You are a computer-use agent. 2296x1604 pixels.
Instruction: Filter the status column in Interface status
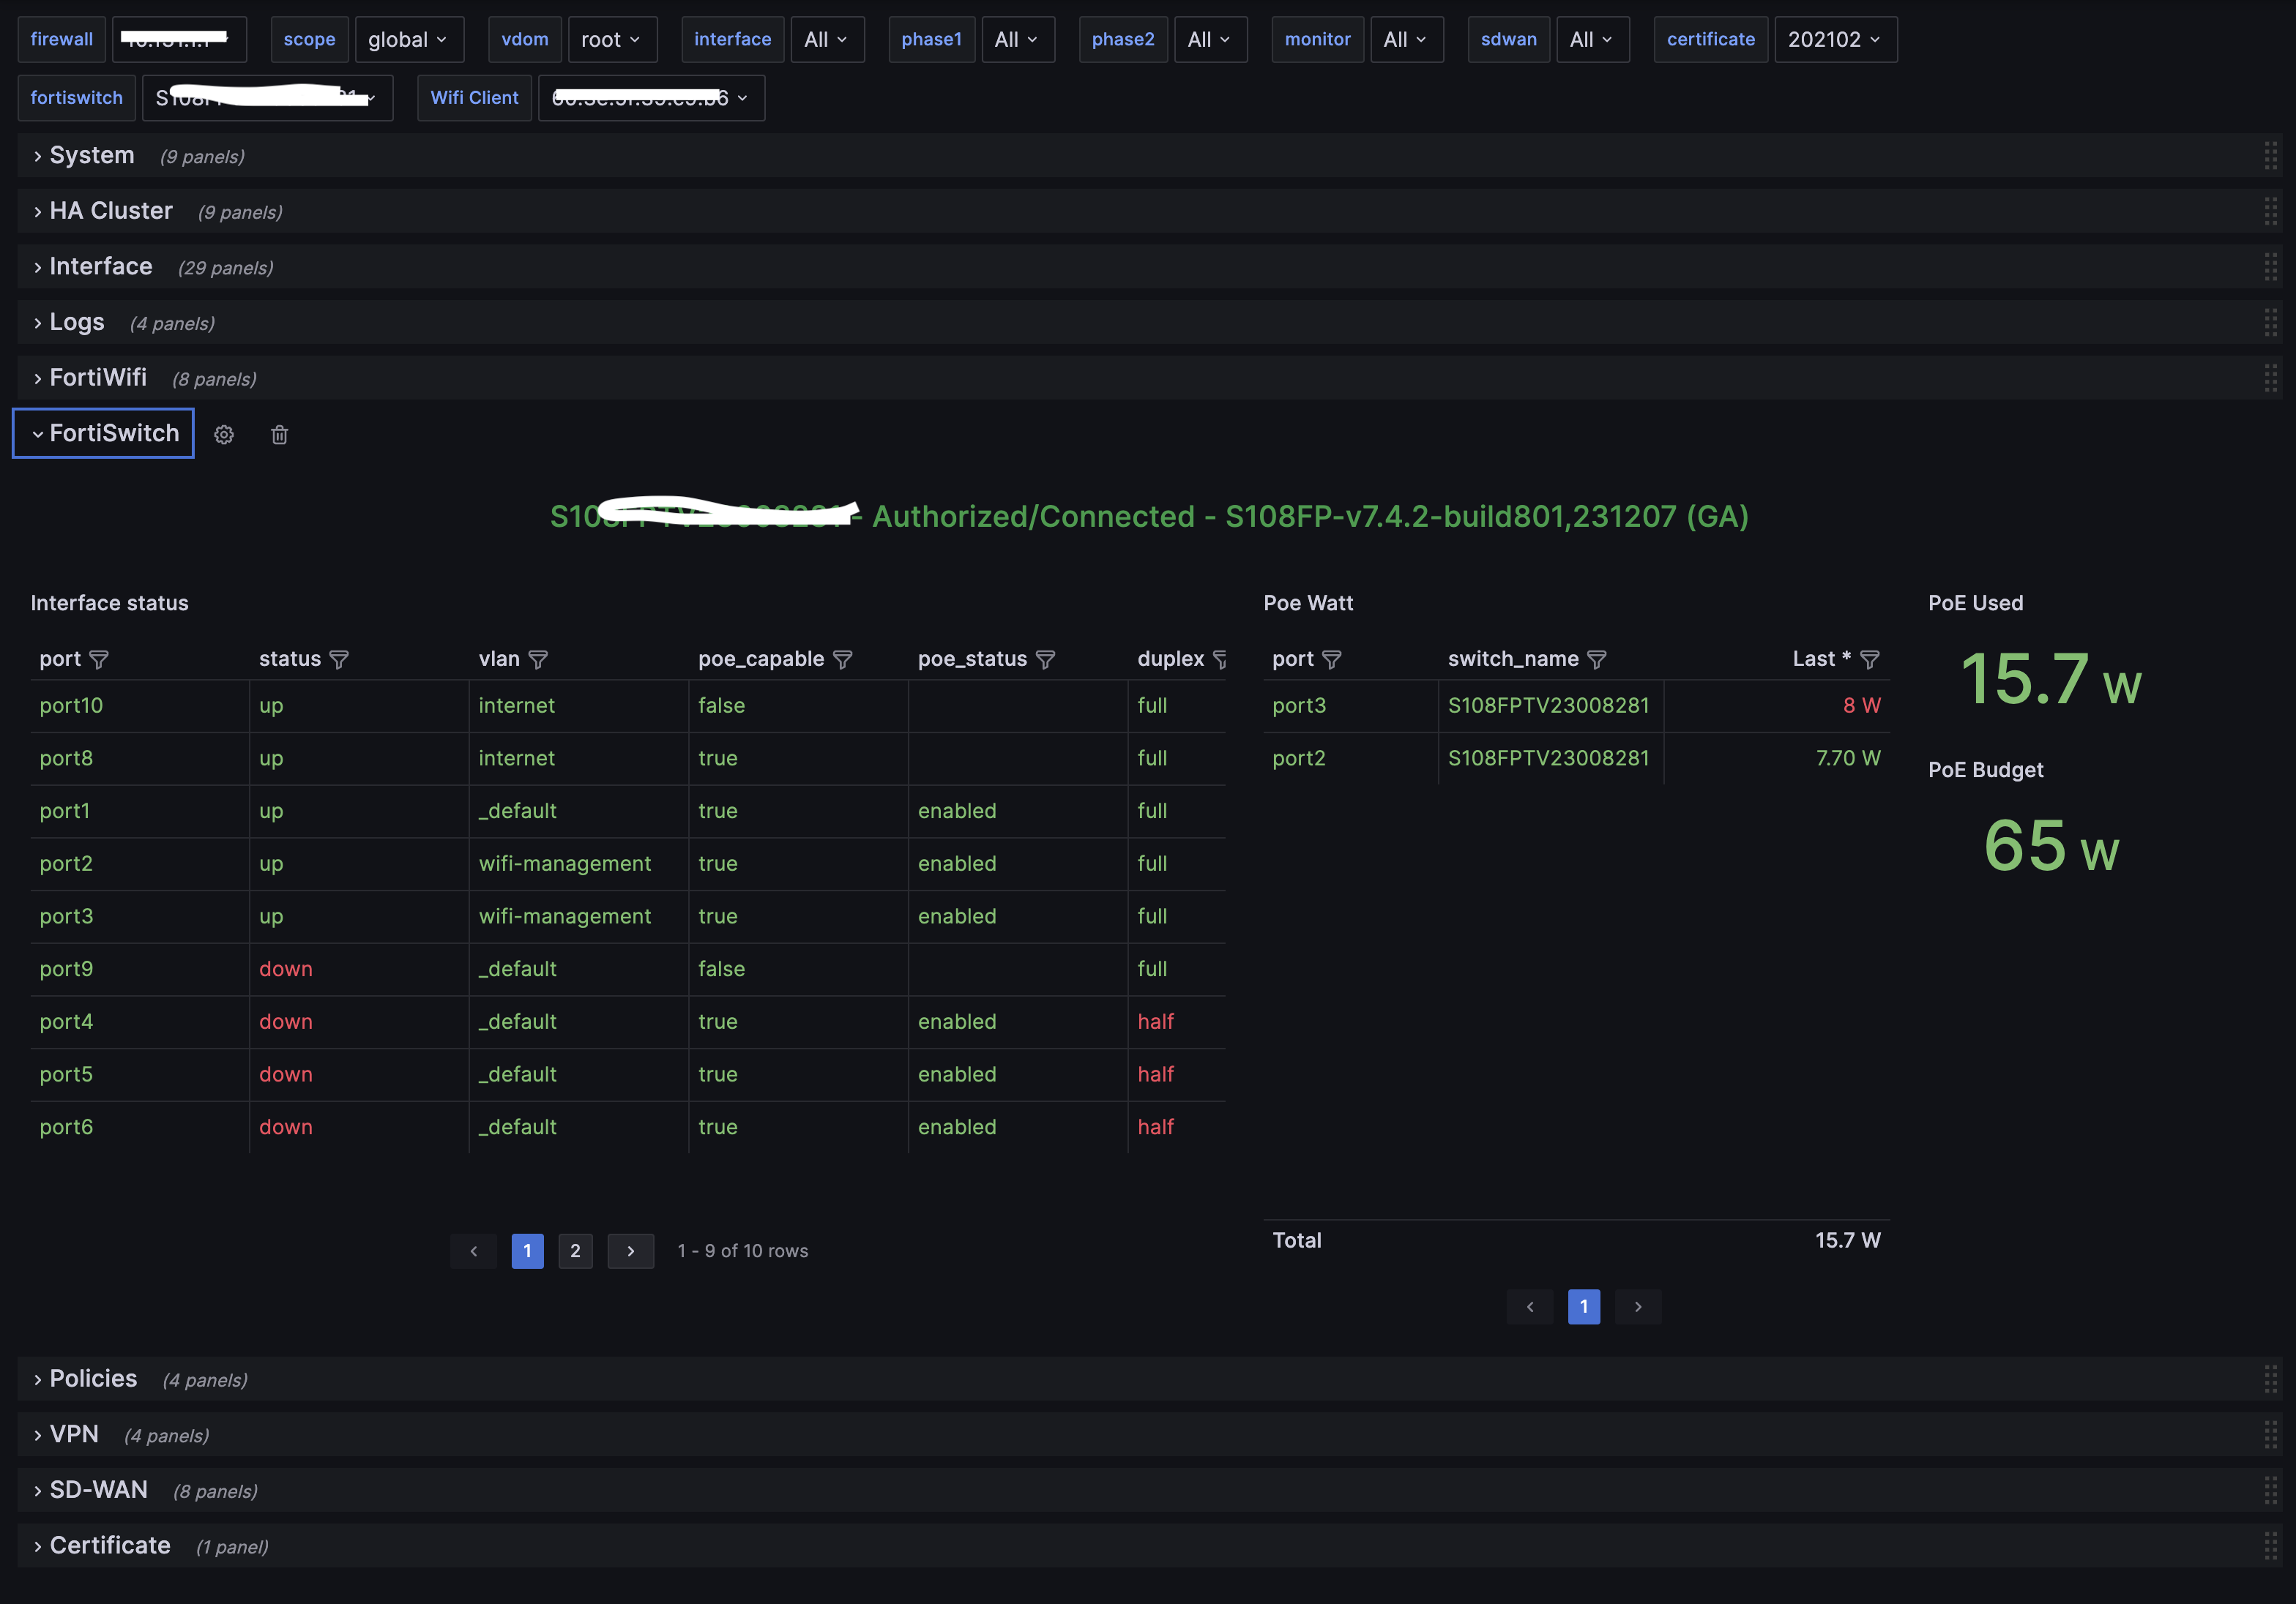click(x=339, y=659)
